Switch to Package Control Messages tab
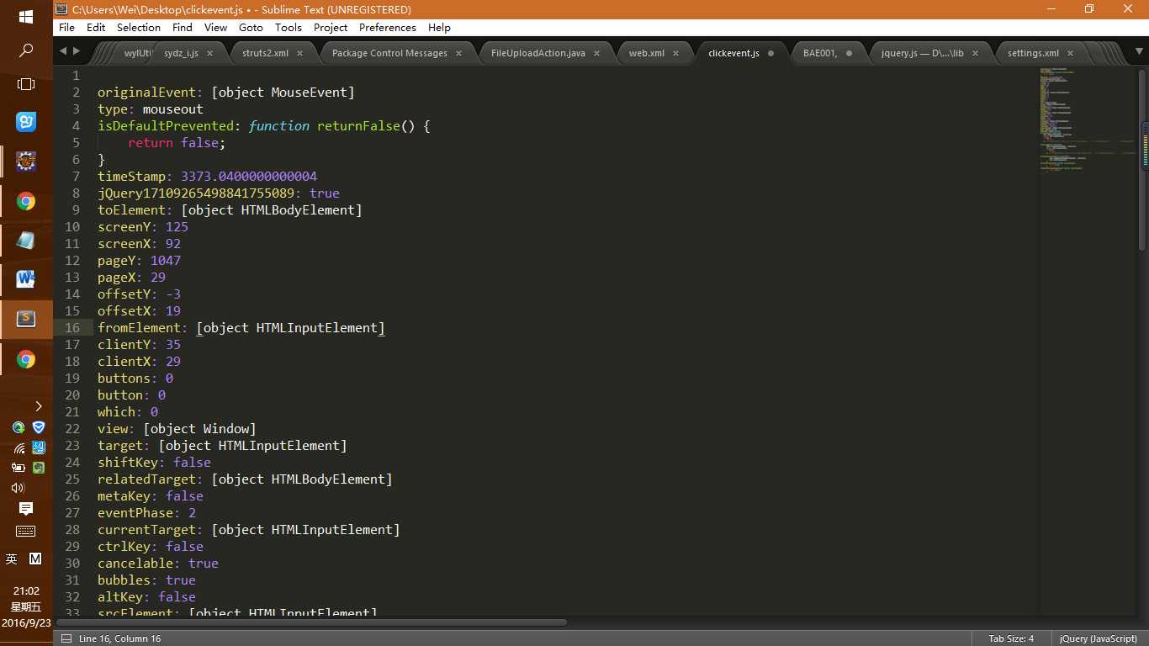Image resolution: width=1149 pixels, height=646 pixels. click(x=389, y=53)
